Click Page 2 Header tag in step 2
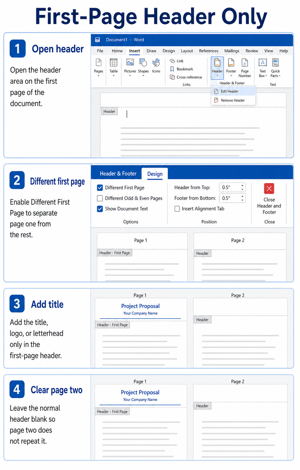Viewport: 300px width, 470px height. click(202, 254)
